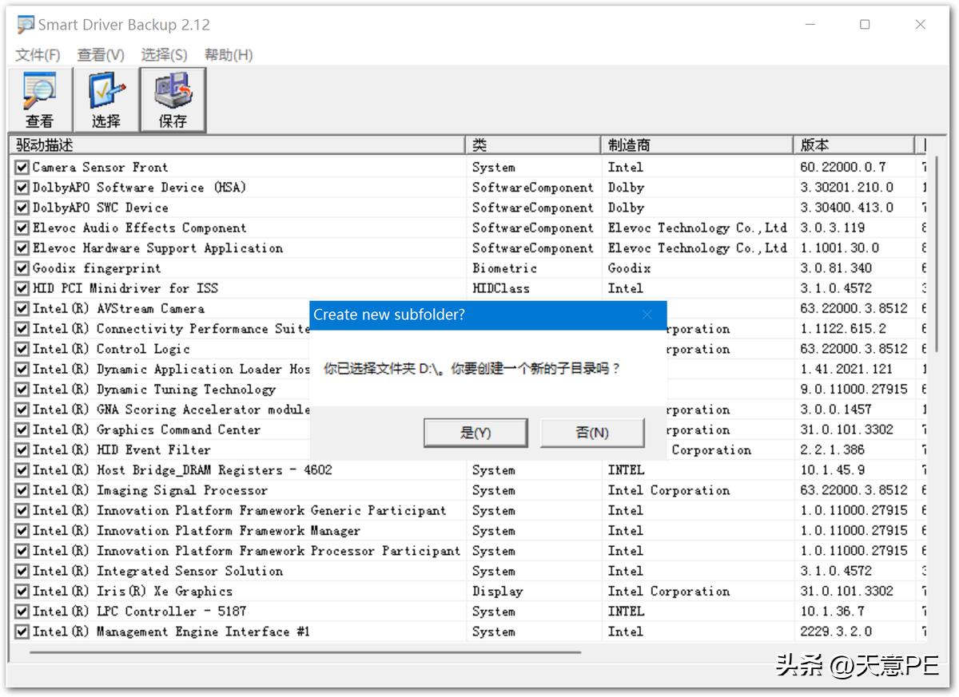Deselect the DolbyAPO SWC Device driver
Viewport: 959px width, 697px height.
click(21, 208)
